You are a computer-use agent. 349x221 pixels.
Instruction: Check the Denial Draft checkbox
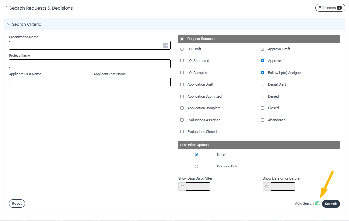pyautogui.click(x=262, y=84)
